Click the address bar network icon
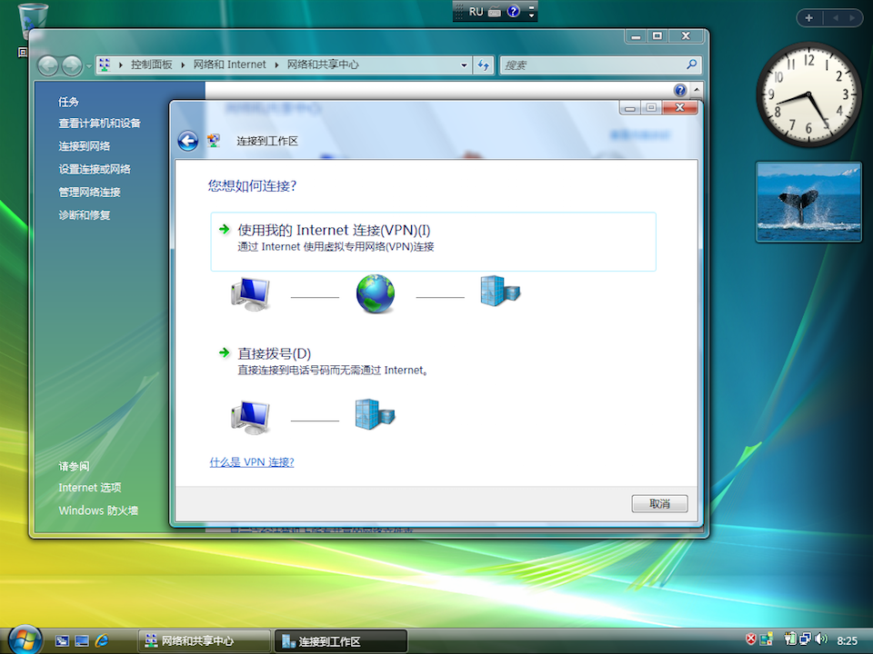Image resolution: width=873 pixels, height=654 pixels. click(x=105, y=64)
